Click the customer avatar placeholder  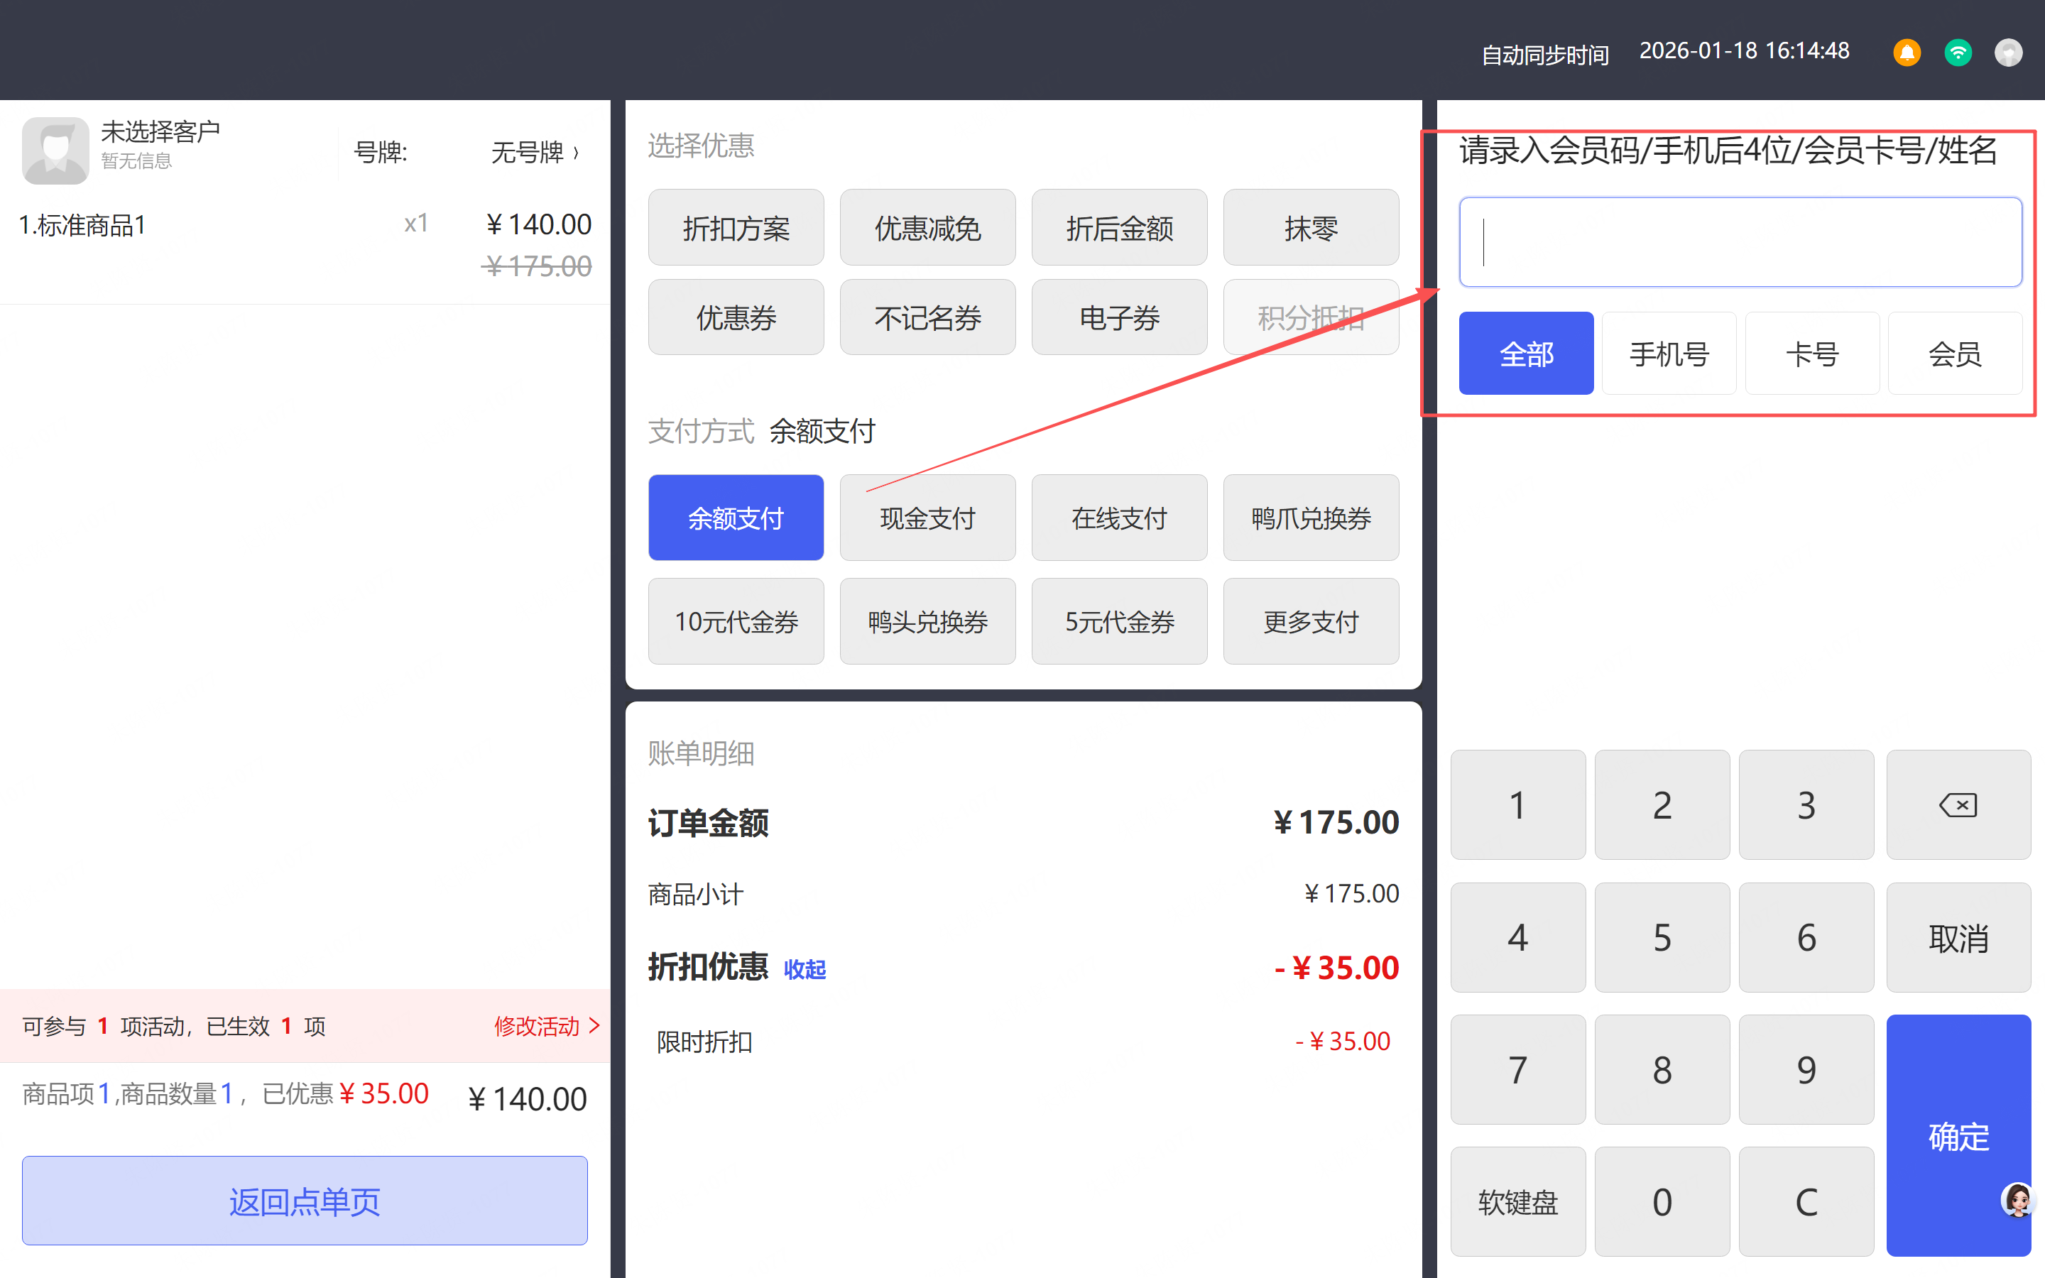point(55,151)
